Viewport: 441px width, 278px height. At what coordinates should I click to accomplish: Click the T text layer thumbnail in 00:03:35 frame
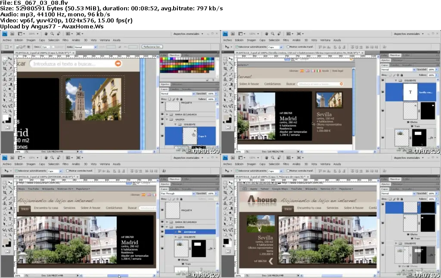coord(410,92)
